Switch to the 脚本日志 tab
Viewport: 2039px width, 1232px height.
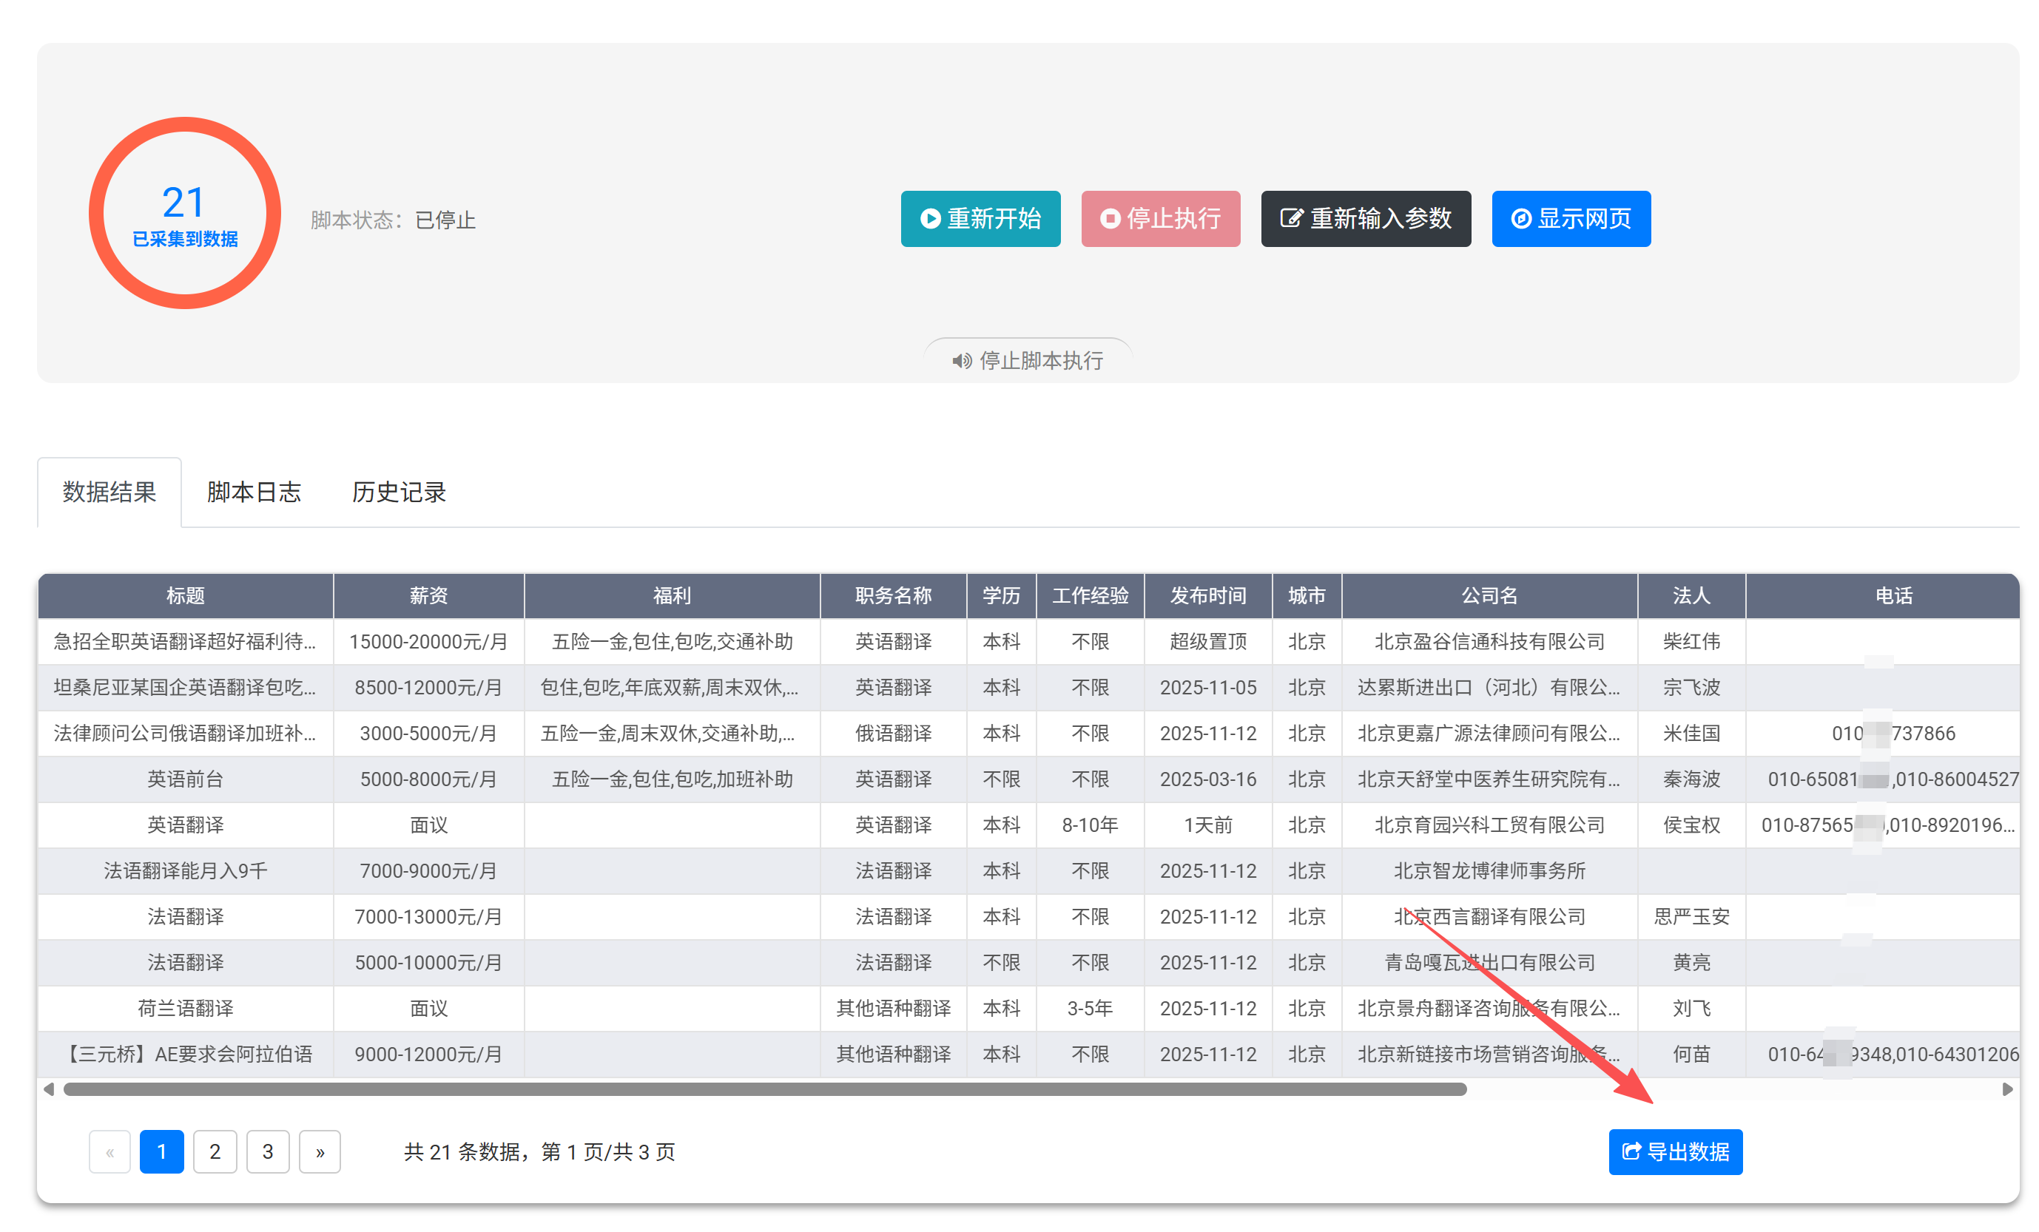point(253,493)
